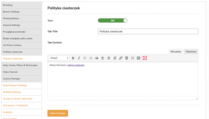Insert or edit a link
The width and height of the screenshot is (209, 119).
[121, 58]
